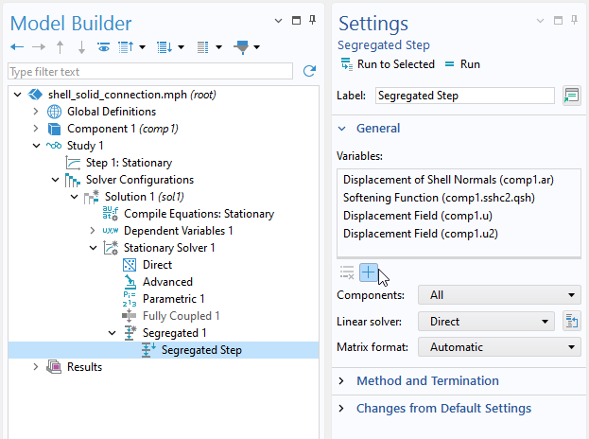Collapse the Solution 1 (sol1) node

click(75, 197)
